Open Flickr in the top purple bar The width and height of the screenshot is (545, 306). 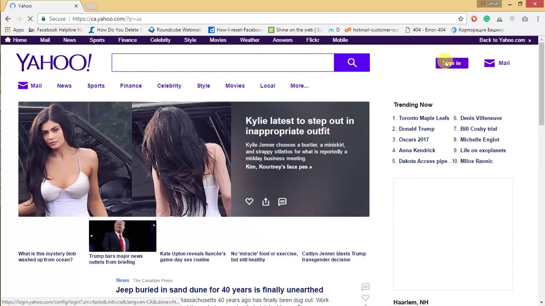pyautogui.click(x=313, y=40)
